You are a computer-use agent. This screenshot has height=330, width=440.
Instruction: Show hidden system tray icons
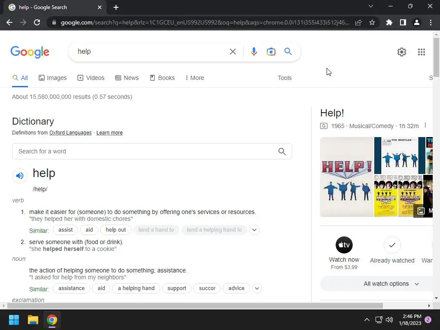367,320
